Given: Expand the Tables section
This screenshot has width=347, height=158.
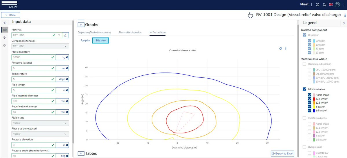Looking at the screenshot, I should click(81, 153).
